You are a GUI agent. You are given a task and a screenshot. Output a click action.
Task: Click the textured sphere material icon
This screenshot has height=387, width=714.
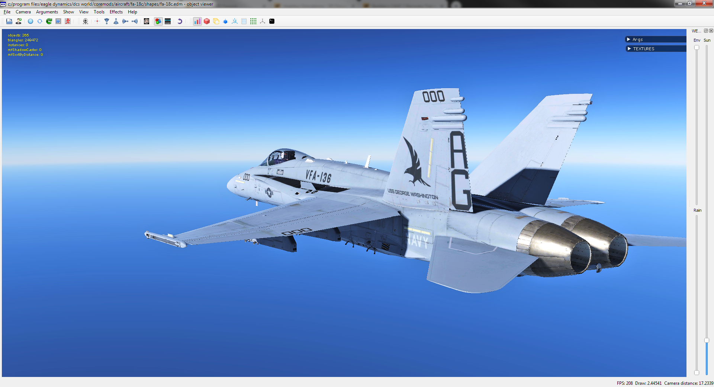click(147, 21)
